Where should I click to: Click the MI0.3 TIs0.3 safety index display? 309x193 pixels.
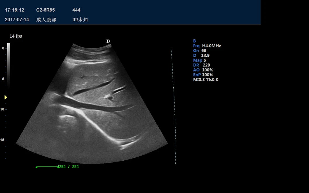[x=206, y=79]
